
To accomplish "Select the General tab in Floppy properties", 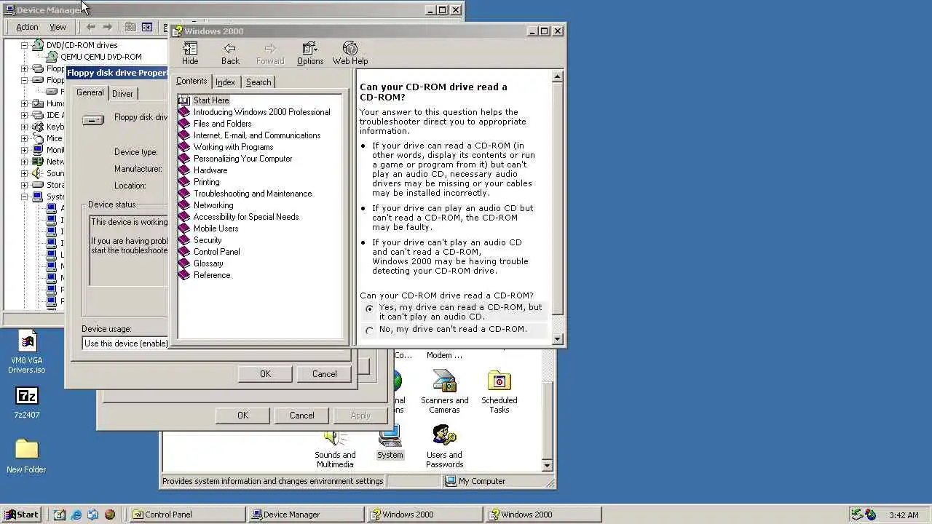I will (x=90, y=92).
